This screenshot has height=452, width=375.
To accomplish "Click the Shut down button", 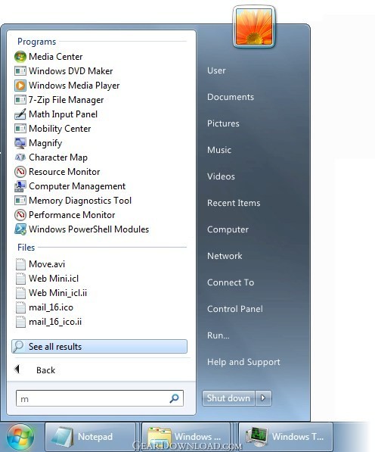I will pyautogui.click(x=228, y=398).
